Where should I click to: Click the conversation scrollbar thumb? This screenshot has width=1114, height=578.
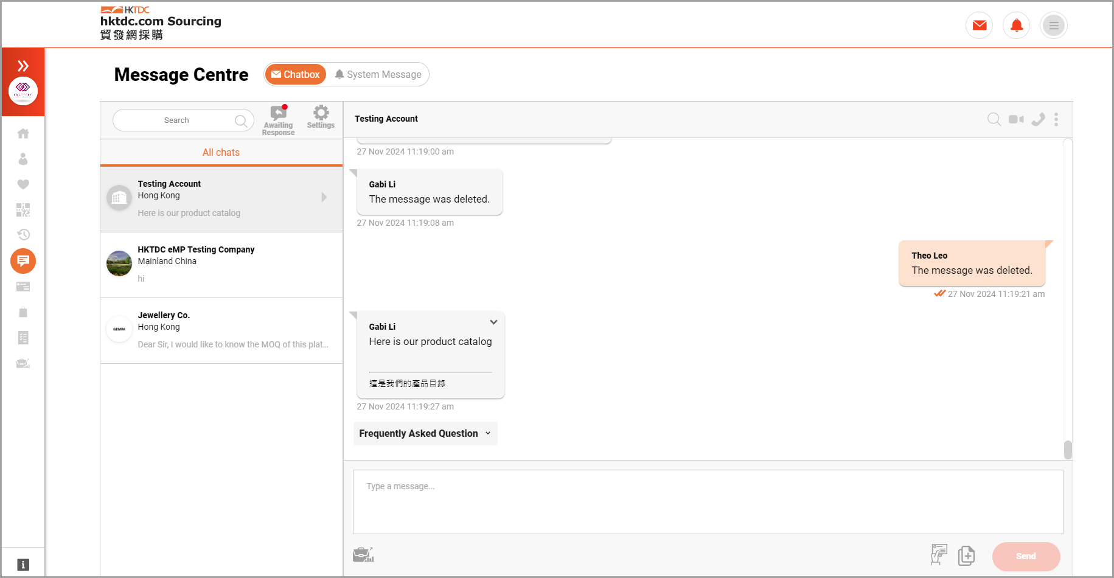tap(1068, 450)
